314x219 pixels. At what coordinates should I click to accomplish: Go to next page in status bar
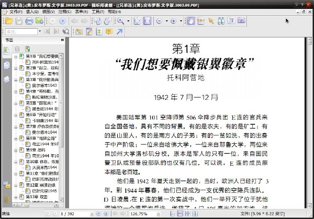click(x=98, y=214)
